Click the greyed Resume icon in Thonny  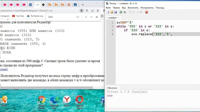pyautogui.click(x=141, y=12)
